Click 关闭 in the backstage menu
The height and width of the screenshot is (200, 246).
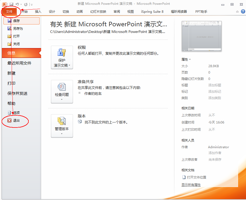(x=21, y=44)
